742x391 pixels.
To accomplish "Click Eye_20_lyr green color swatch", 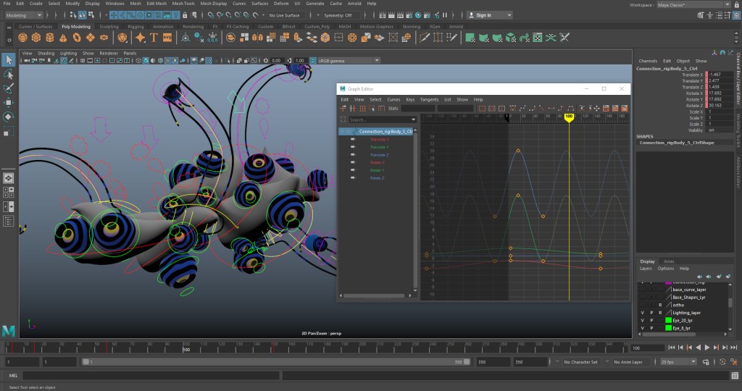I will 669,321.
